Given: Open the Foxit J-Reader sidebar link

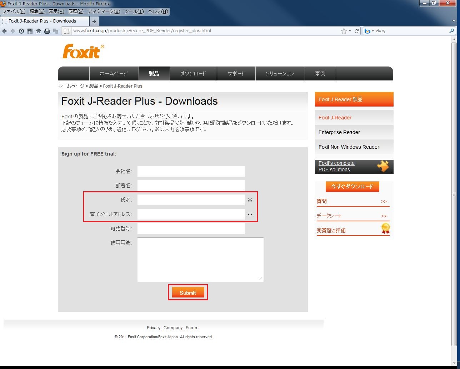Looking at the screenshot, I should (335, 118).
